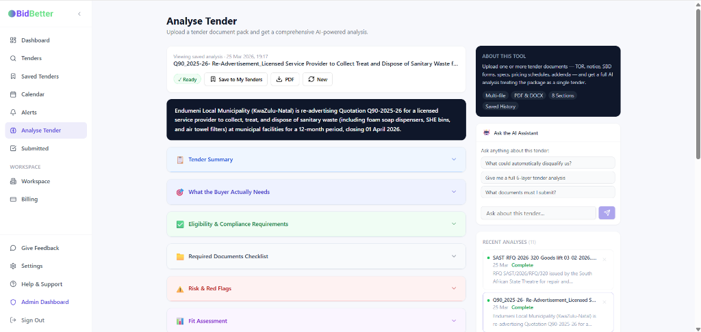Click the target icon for Buyer Needs
The width and height of the screenshot is (701, 332).
pyautogui.click(x=180, y=192)
